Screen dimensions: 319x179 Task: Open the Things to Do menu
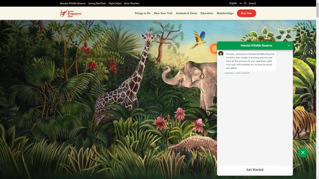click(x=142, y=13)
